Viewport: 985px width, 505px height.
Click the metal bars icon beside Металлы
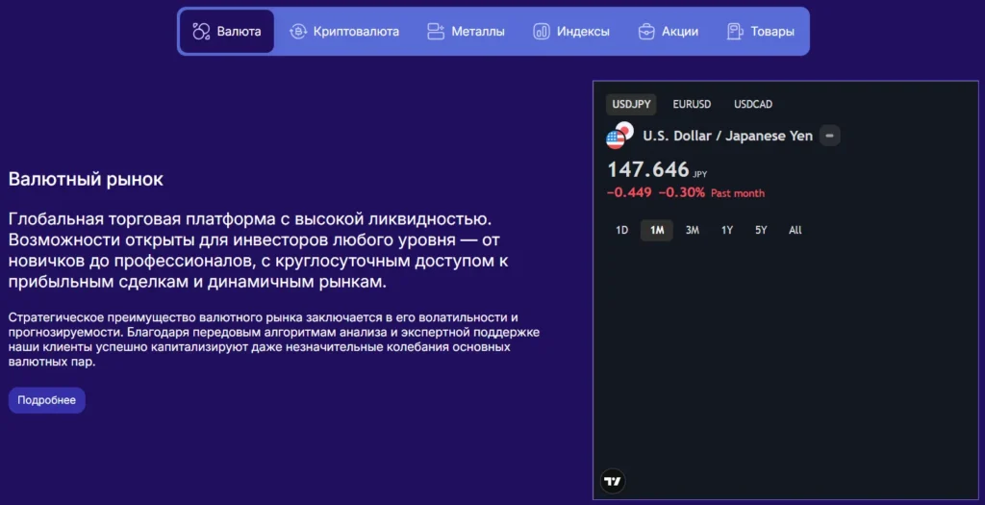coord(436,32)
